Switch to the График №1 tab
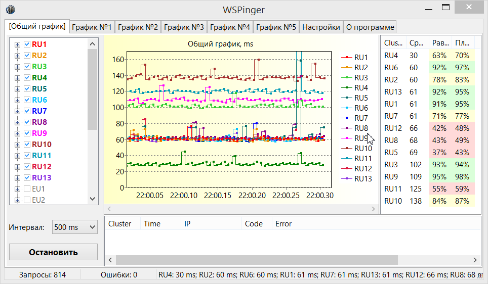Viewport: 488px width, 284px height. click(x=92, y=27)
